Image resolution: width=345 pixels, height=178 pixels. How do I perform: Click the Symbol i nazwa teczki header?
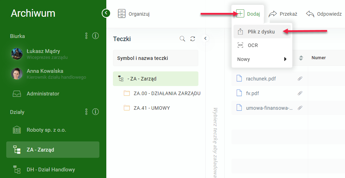[156, 58]
